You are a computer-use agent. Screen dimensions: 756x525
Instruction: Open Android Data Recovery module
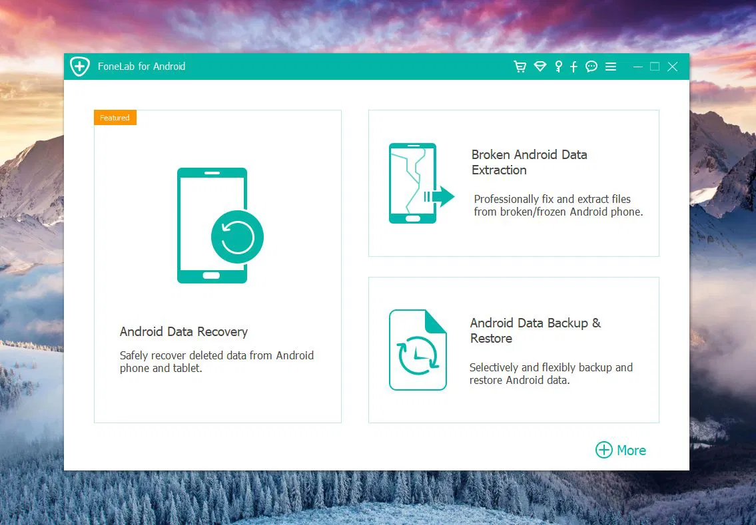[x=217, y=265]
